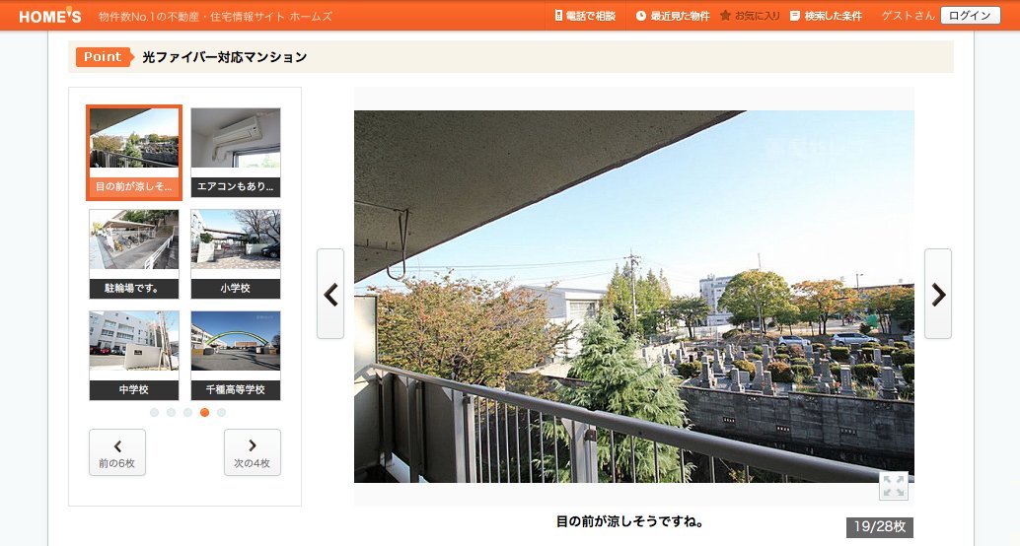Image resolution: width=1020 pixels, height=546 pixels.
Task: Click the caption 目の前が涼しそうですね。
Action: 629,521
